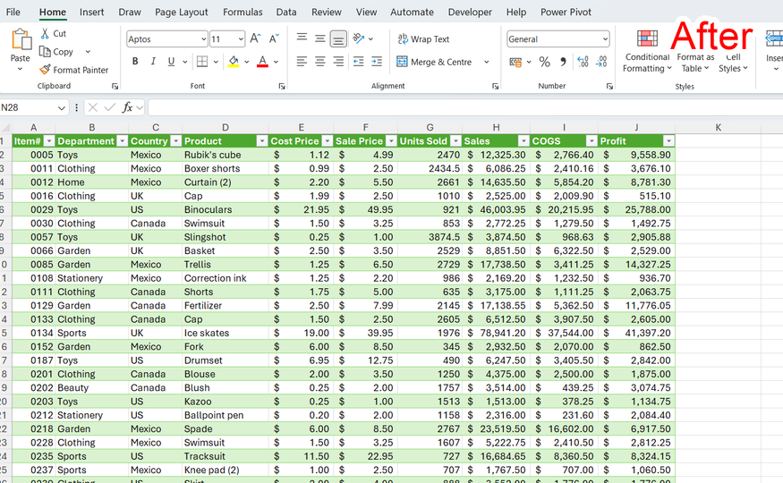The image size is (783, 483).
Task: Open the Name Box dropdown arrow
Action: click(x=62, y=107)
